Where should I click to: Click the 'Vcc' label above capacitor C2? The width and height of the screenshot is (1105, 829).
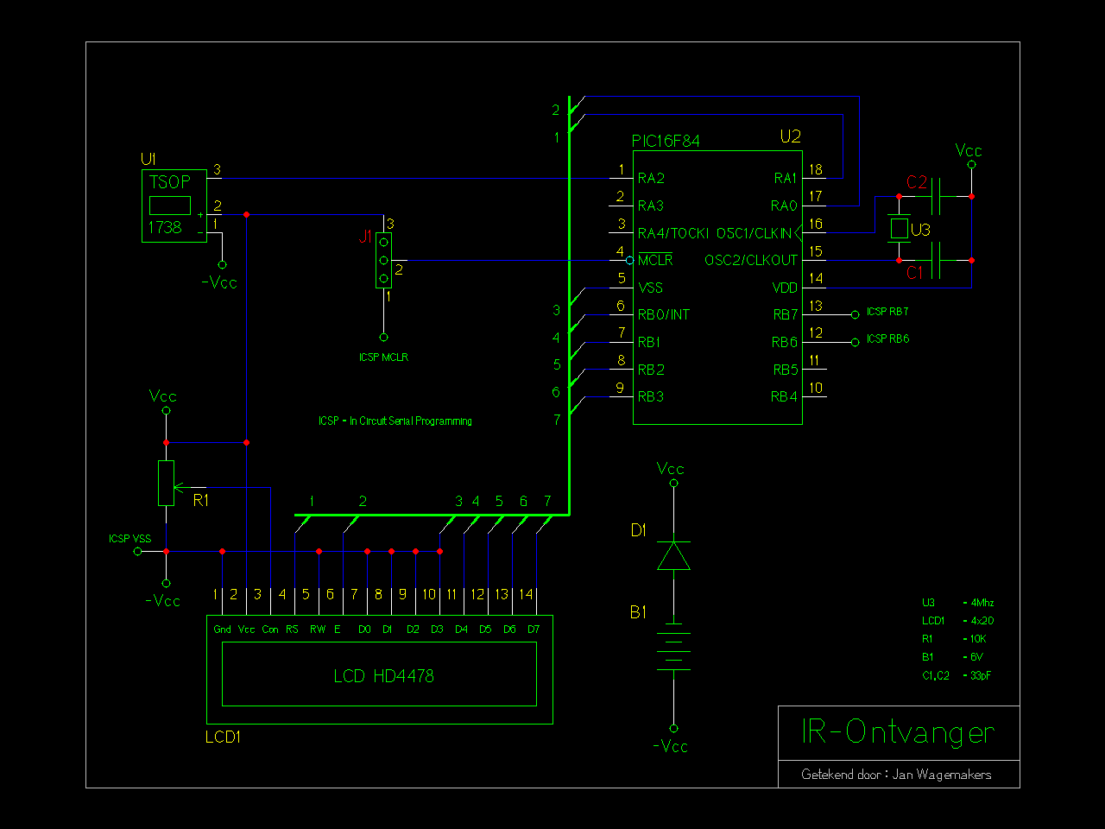tap(969, 151)
